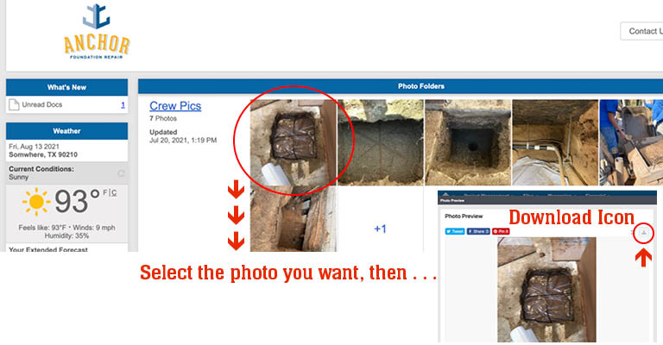Viewport: 663px width, 345px height.
Task: Select the circled plastic-covered hole photo
Action: (293, 142)
